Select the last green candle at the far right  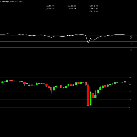(x=125, y=82)
